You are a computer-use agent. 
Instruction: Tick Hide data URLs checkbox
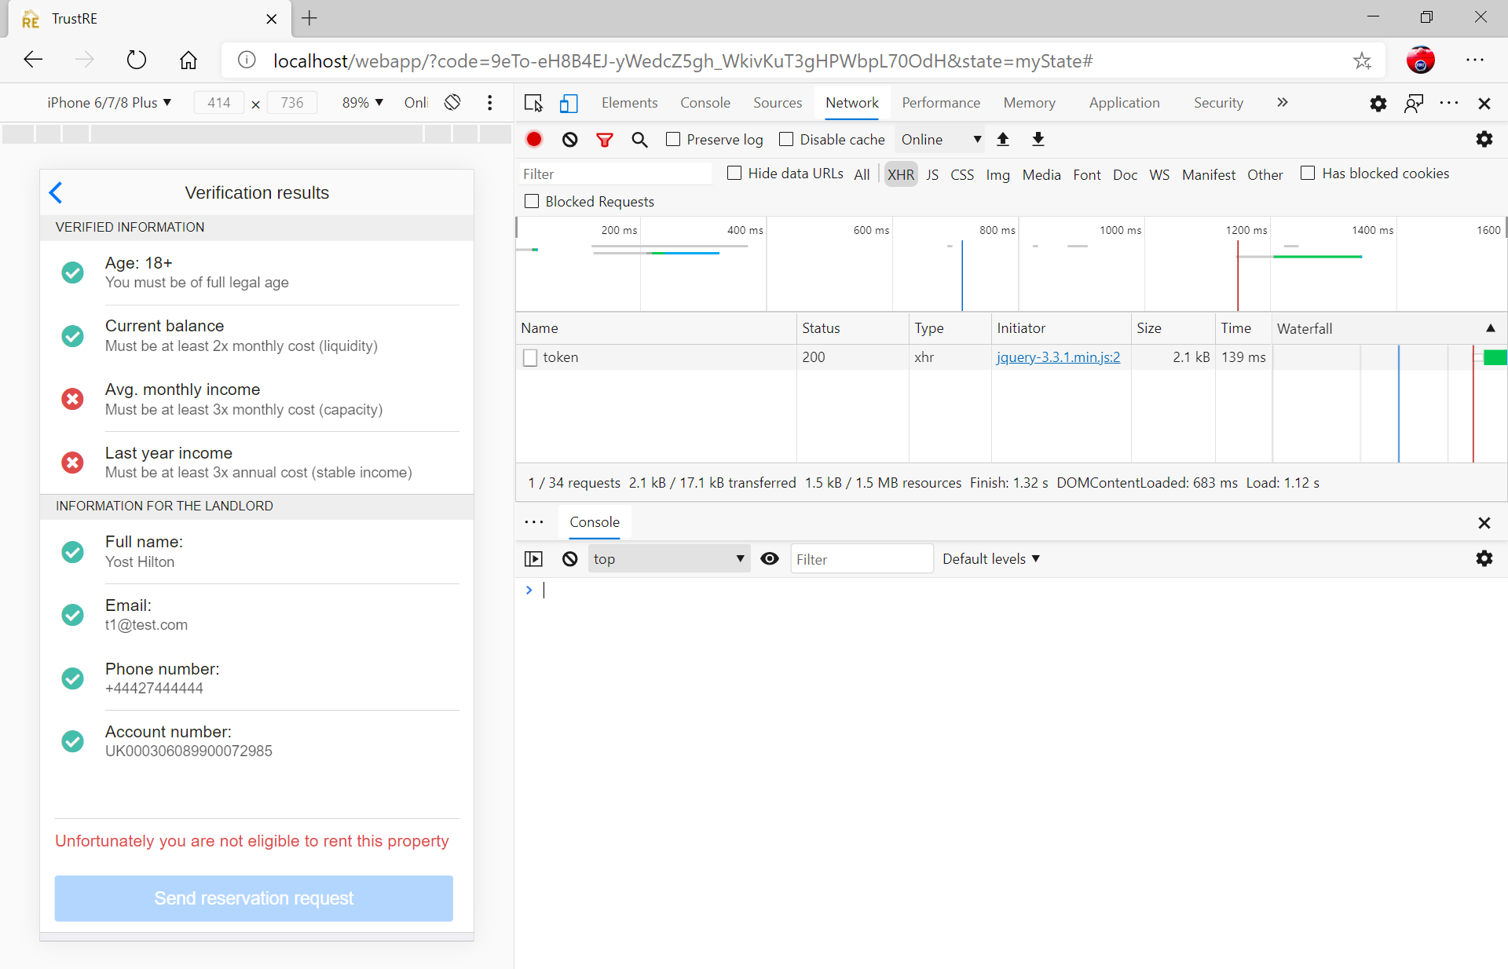pyautogui.click(x=734, y=173)
